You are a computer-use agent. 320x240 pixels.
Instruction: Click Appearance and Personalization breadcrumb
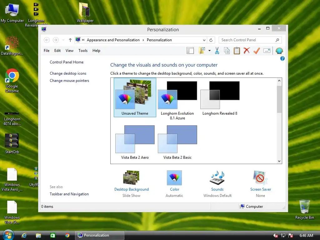[x=113, y=40]
